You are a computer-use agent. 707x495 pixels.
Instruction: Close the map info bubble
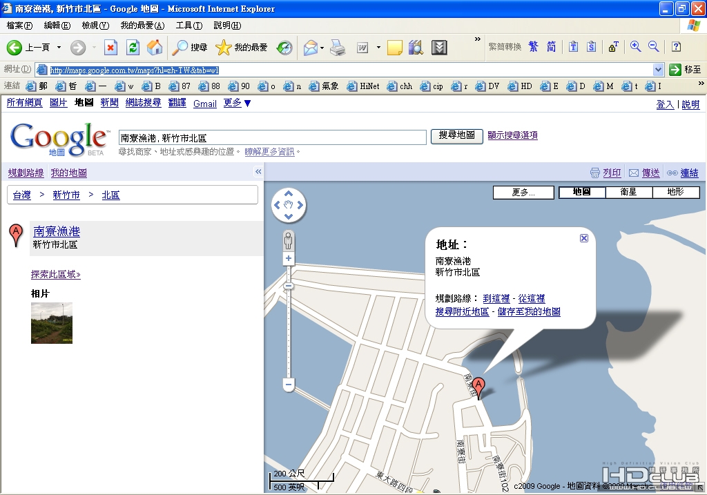pyautogui.click(x=584, y=238)
